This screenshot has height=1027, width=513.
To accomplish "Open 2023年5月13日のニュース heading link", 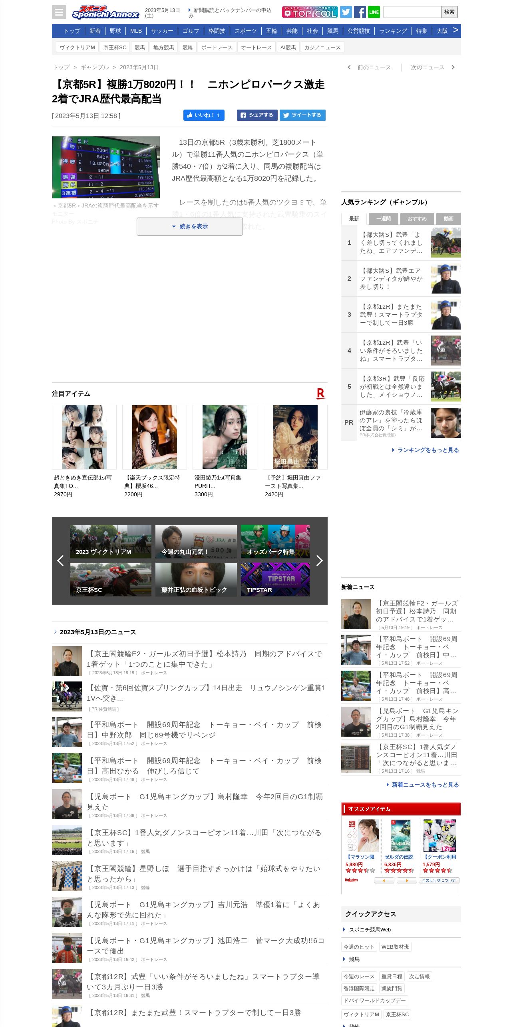I will pyautogui.click(x=98, y=632).
